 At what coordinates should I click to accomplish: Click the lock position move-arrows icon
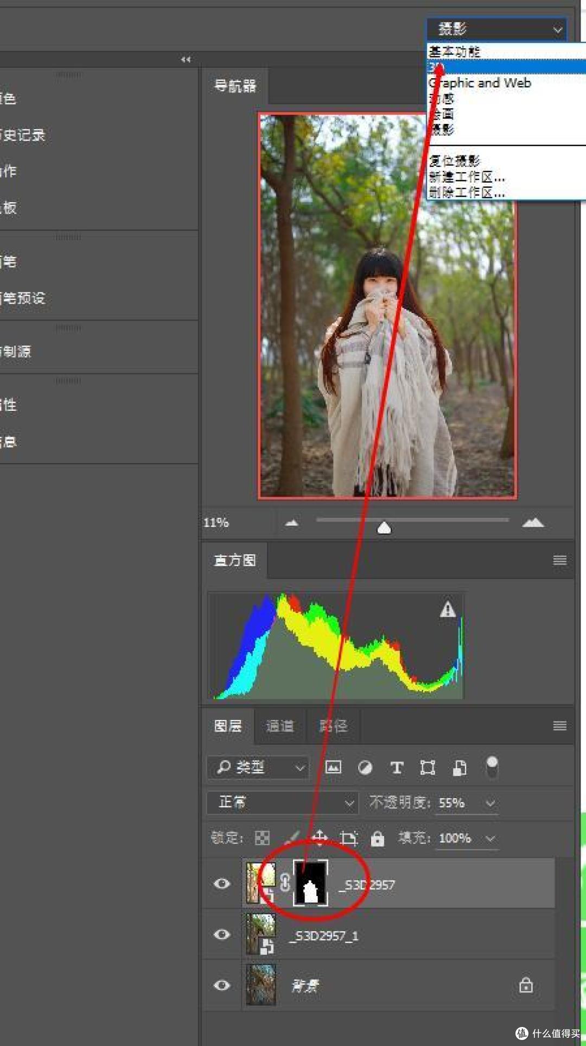coord(320,838)
